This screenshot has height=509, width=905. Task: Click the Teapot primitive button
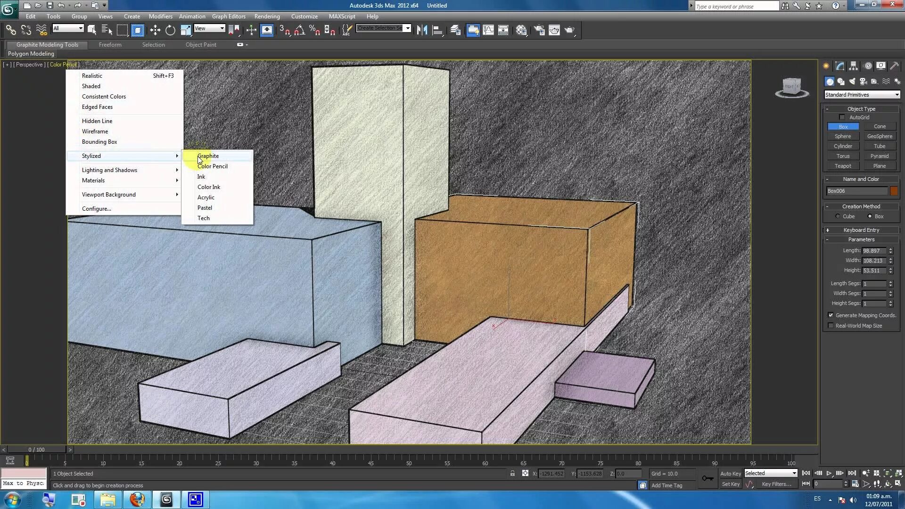click(x=843, y=166)
